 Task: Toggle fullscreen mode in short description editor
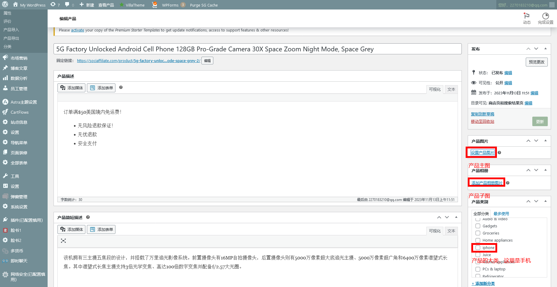63,241
